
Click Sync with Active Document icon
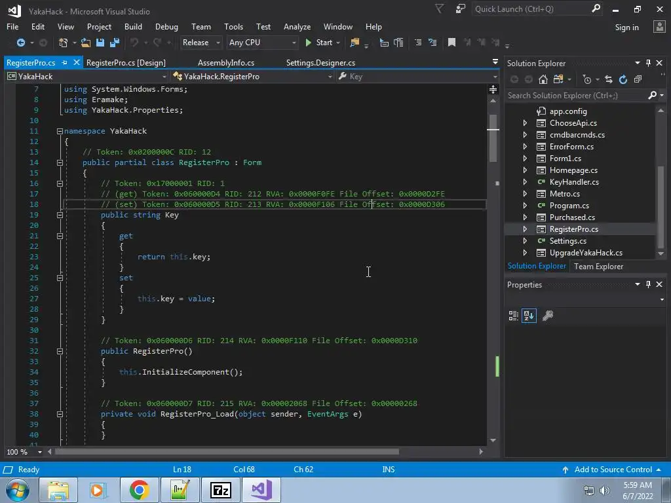(x=609, y=79)
